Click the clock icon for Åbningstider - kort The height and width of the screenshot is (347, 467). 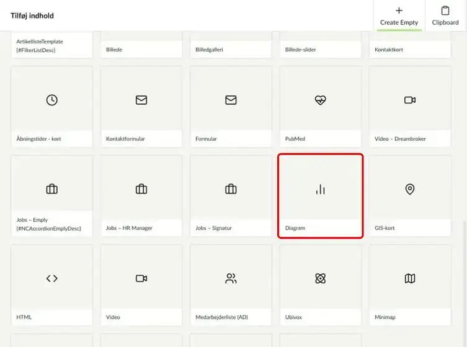(52, 100)
